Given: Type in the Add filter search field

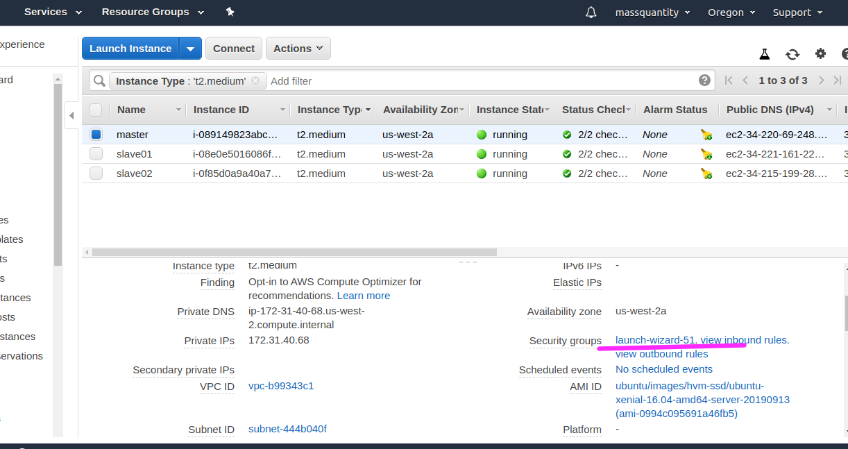Looking at the screenshot, I should [x=479, y=81].
